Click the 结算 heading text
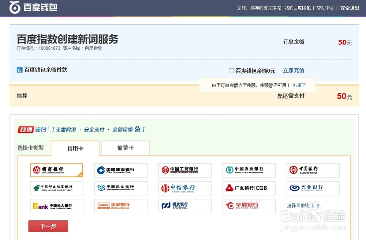This screenshot has height=240, width=366. (x=22, y=96)
